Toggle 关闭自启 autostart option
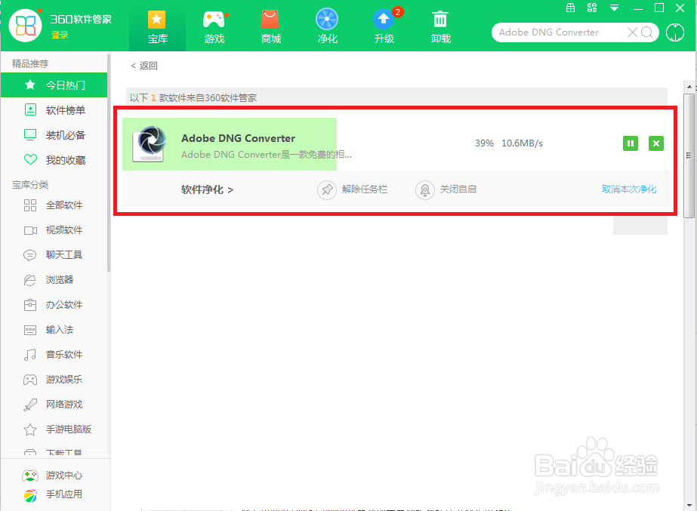 pyautogui.click(x=446, y=189)
